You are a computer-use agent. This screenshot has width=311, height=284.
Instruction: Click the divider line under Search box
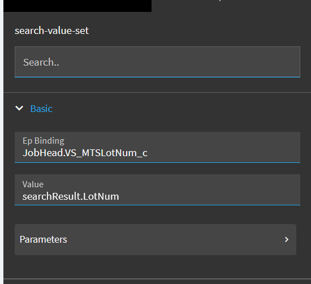pyautogui.click(x=157, y=92)
